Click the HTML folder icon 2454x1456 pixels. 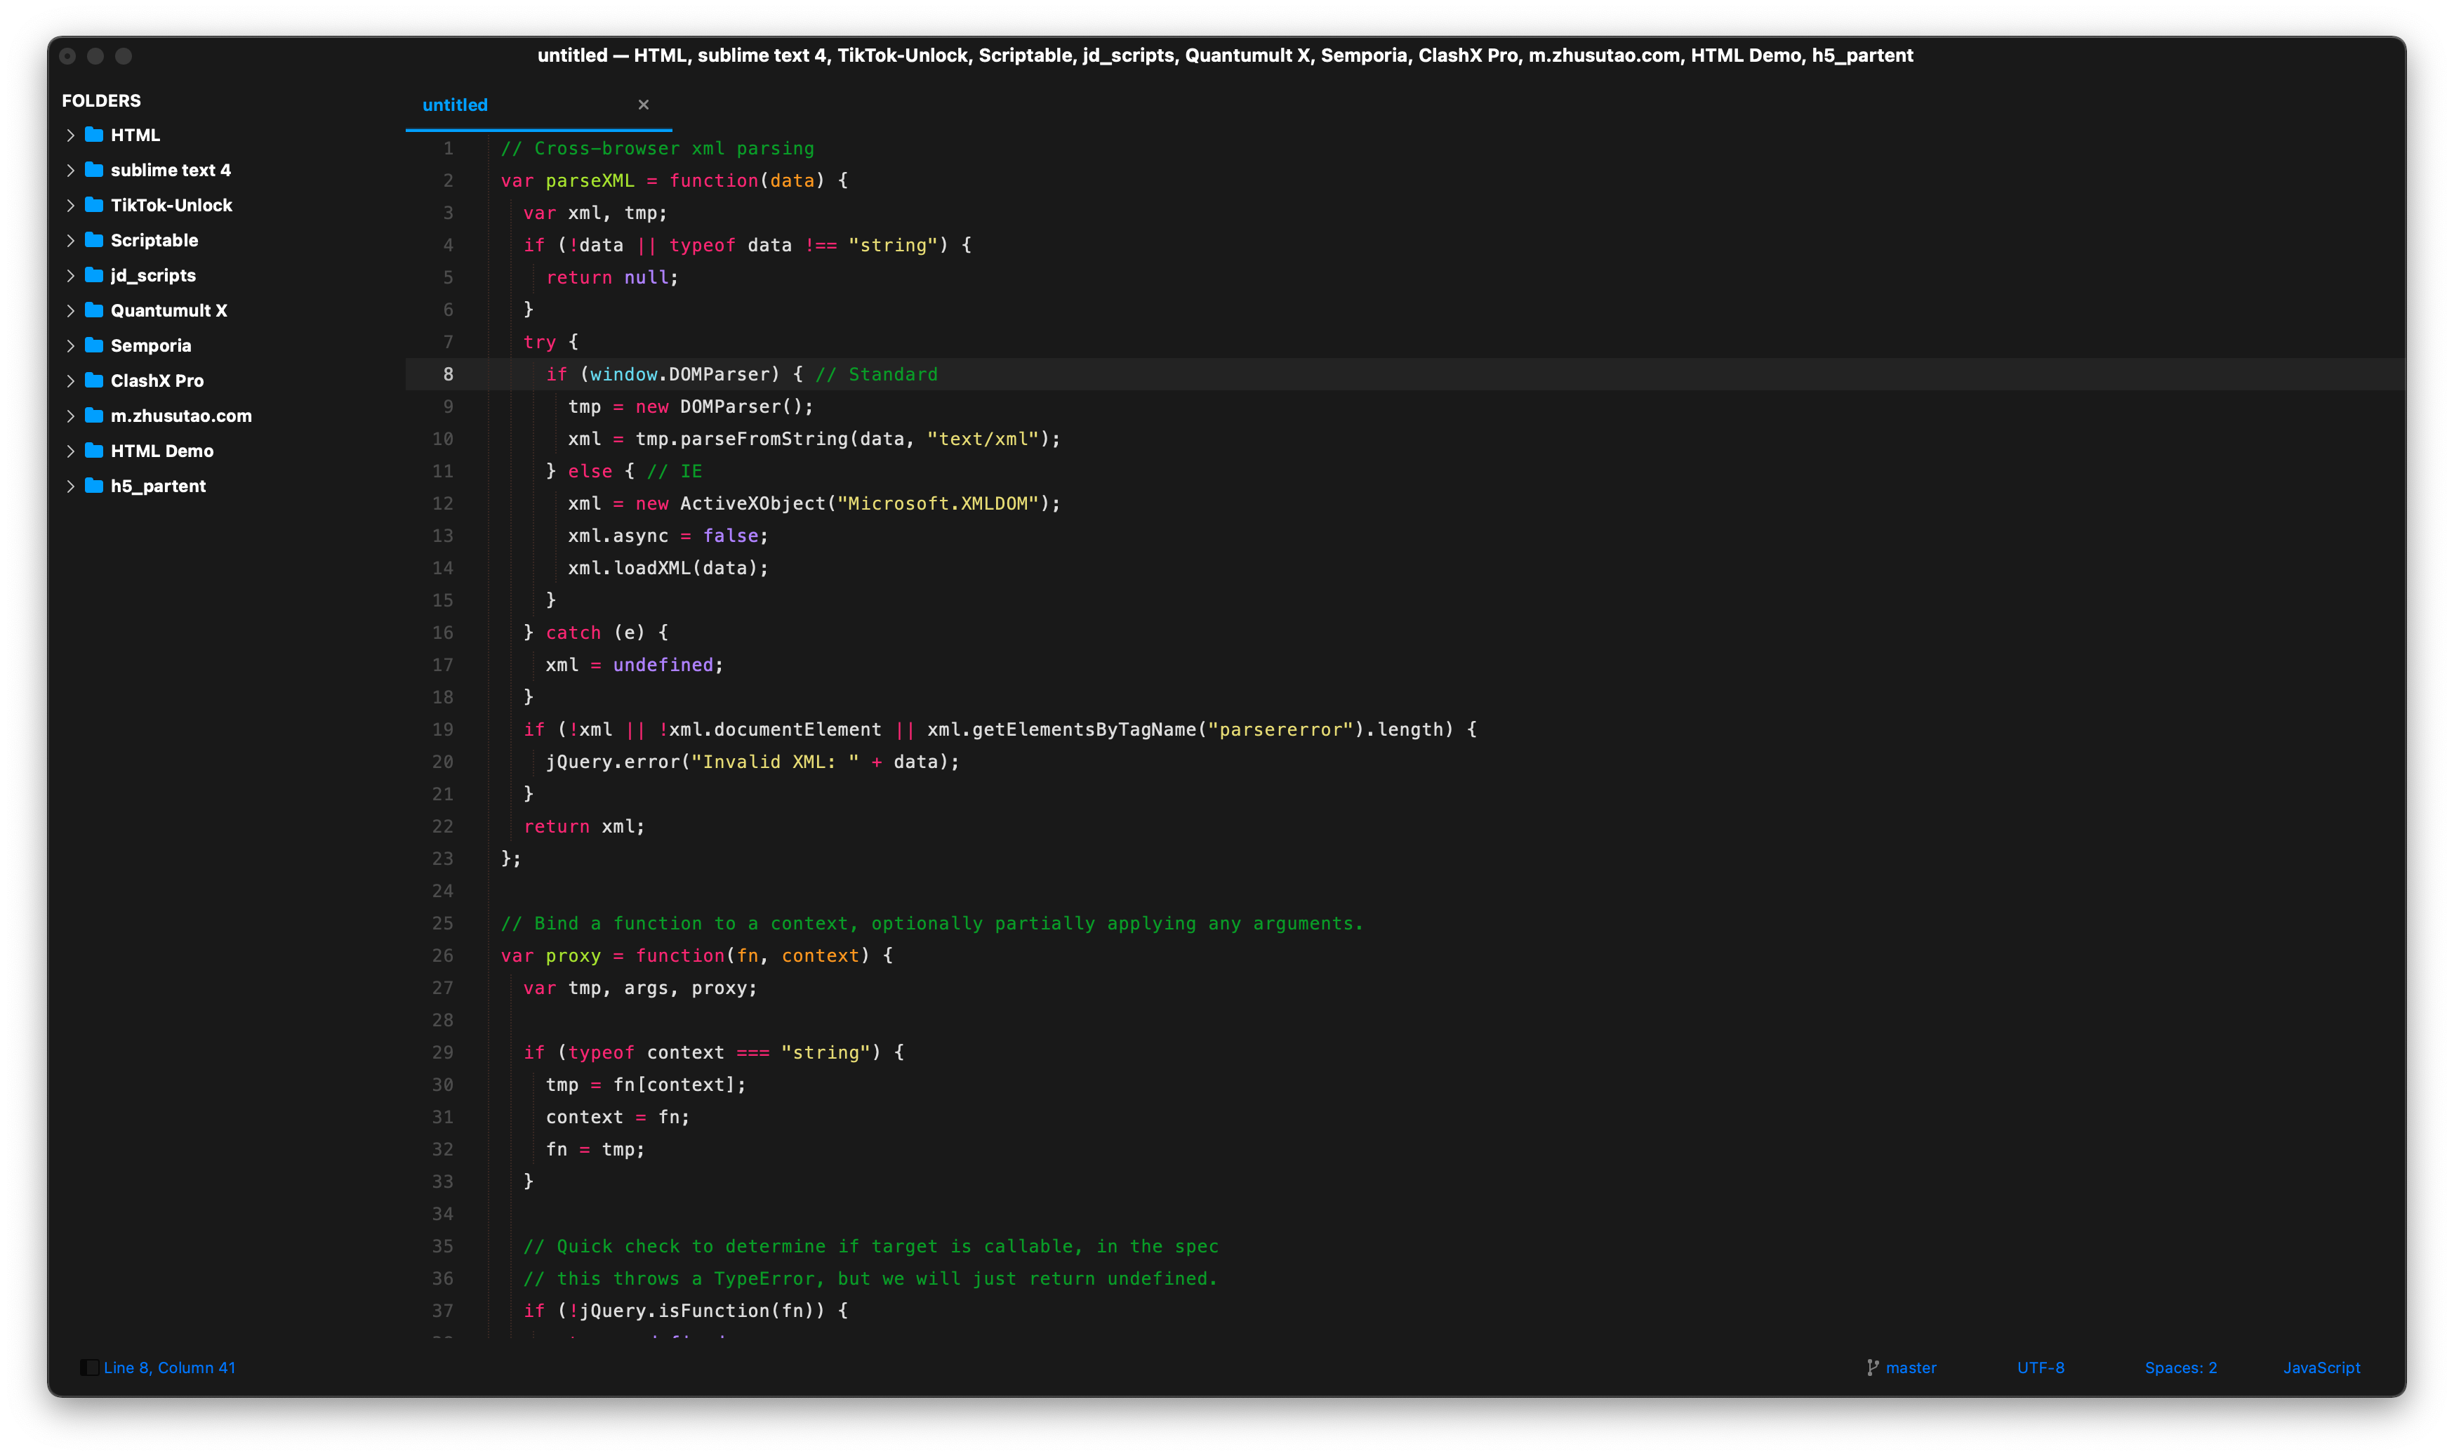click(x=94, y=134)
